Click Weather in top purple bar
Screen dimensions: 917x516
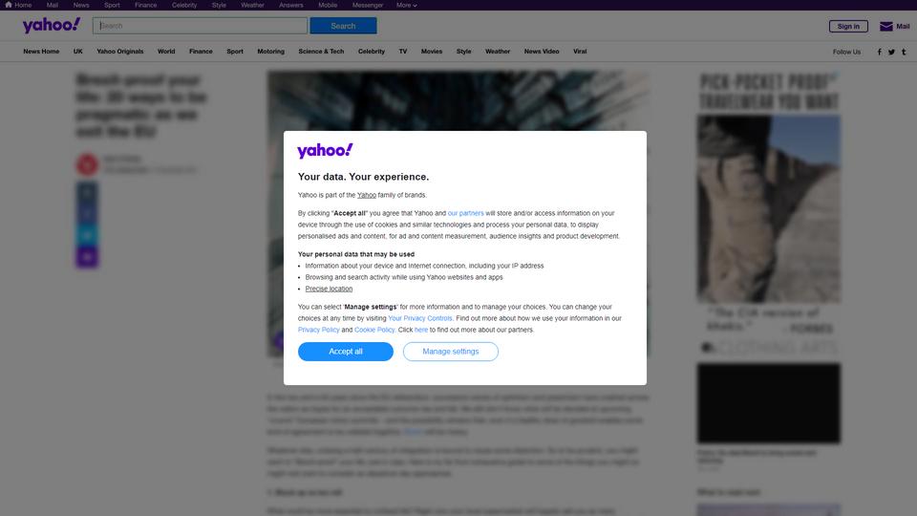(252, 6)
